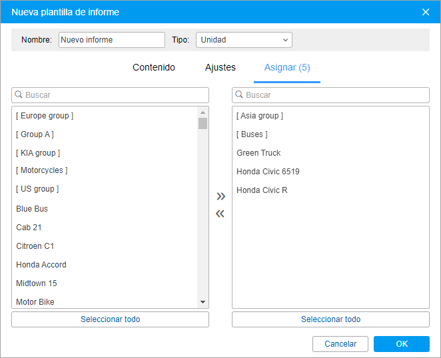This screenshot has height=358, width=441.
Task: Open the Tipo dropdown showing Unidad
Action: point(244,40)
